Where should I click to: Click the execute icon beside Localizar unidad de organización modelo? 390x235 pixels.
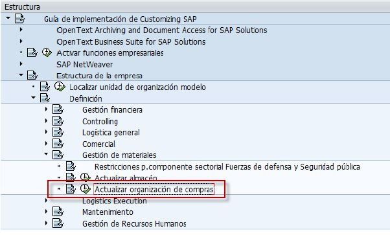60,87
